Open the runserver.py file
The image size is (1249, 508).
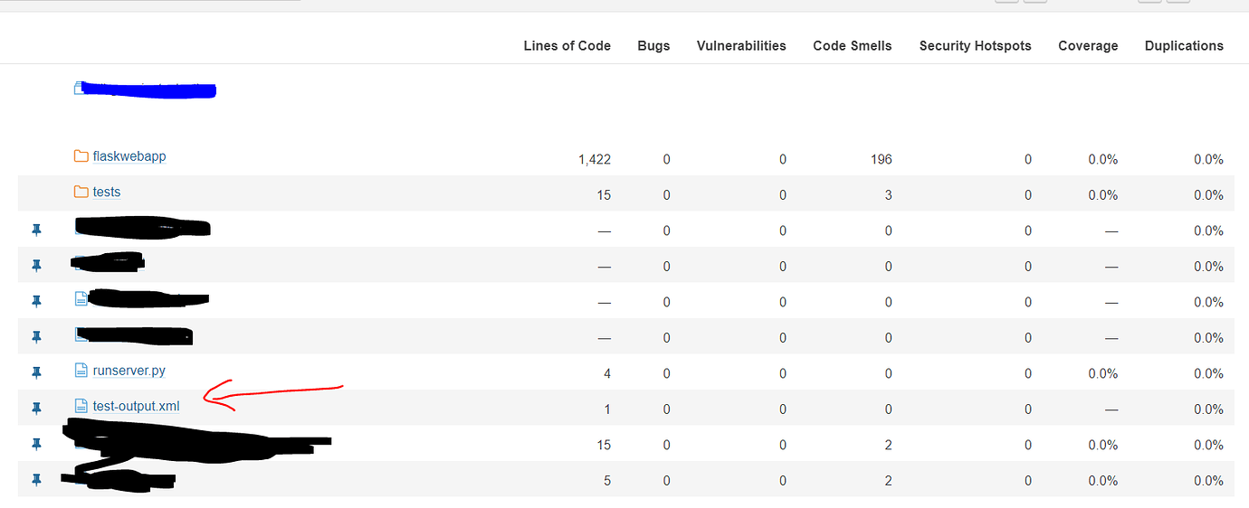tap(129, 371)
